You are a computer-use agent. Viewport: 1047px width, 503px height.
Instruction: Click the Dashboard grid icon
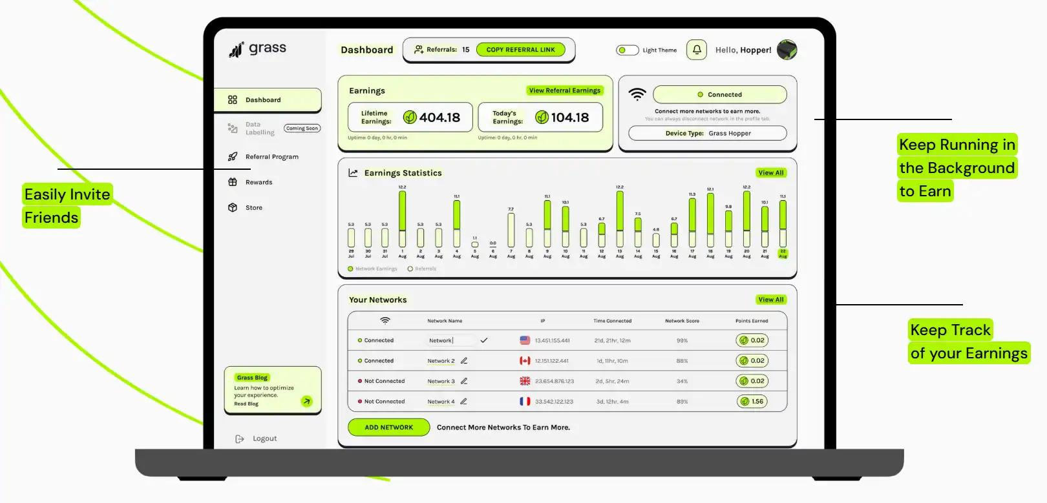tap(233, 100)
